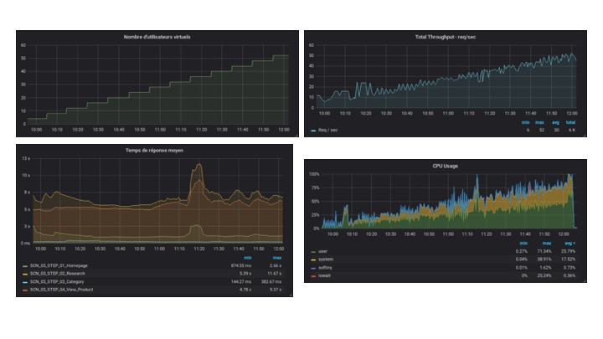Click the purple softirq series color swatch
The width and height of the screenshot is (603, 339).
(313, 268)
